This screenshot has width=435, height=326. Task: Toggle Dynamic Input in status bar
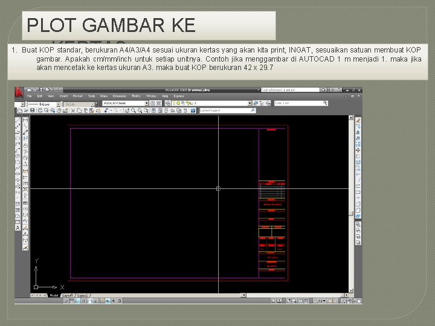(108, 301)
